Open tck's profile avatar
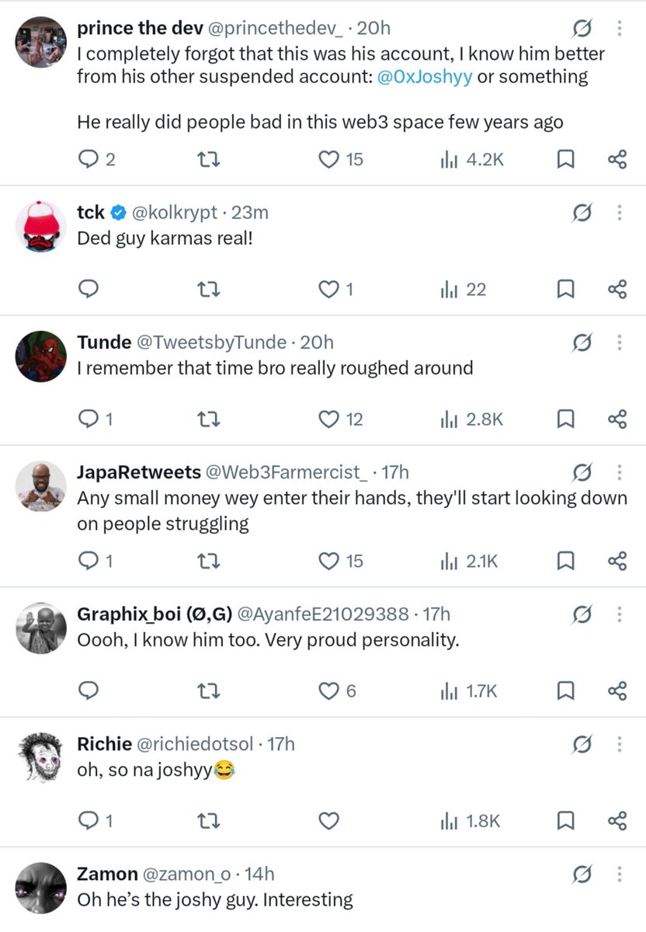Screen dimensions: 646x932 (x=41, y=226)
